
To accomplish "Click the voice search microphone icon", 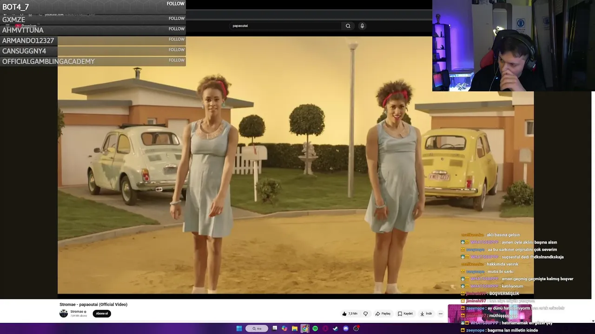I will (362, 26).
